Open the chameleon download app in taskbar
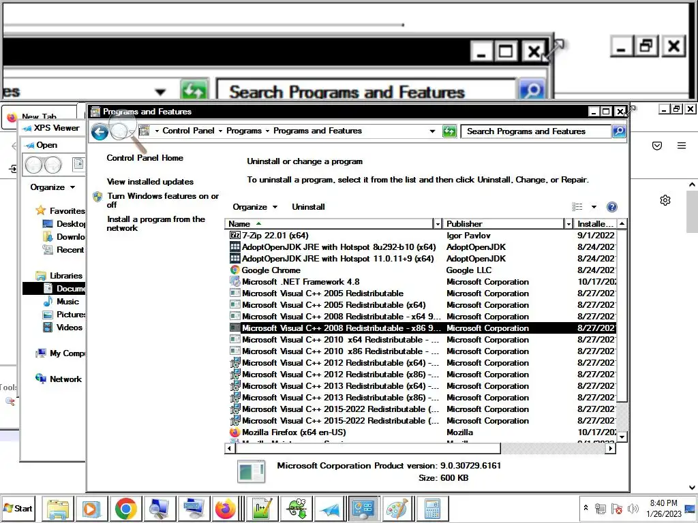The width and height of the screenshot is (698, 523). coord(296,508)
